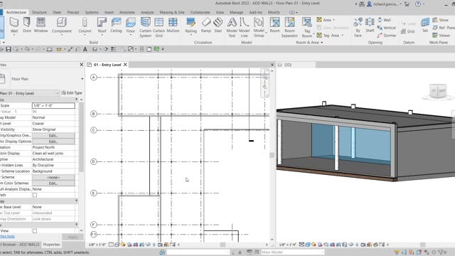Click Edit for Color Schemes
Viewport: 455px width, 256px height.
(x=53, y=183)
